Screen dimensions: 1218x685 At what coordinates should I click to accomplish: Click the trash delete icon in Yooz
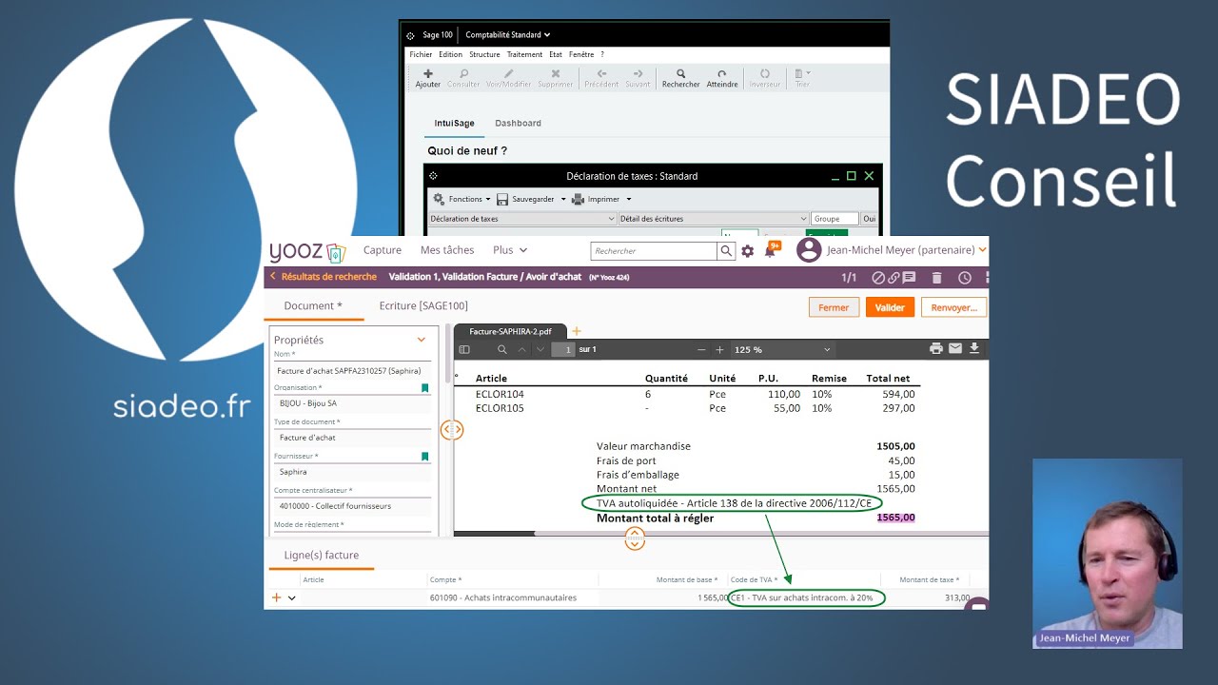coord(936,278)
